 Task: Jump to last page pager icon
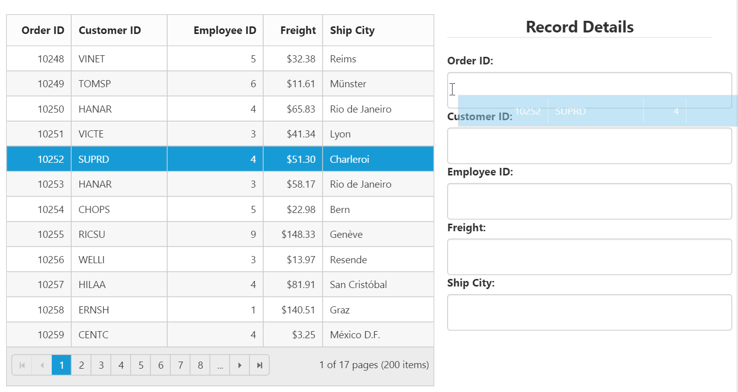coord(260,365)
